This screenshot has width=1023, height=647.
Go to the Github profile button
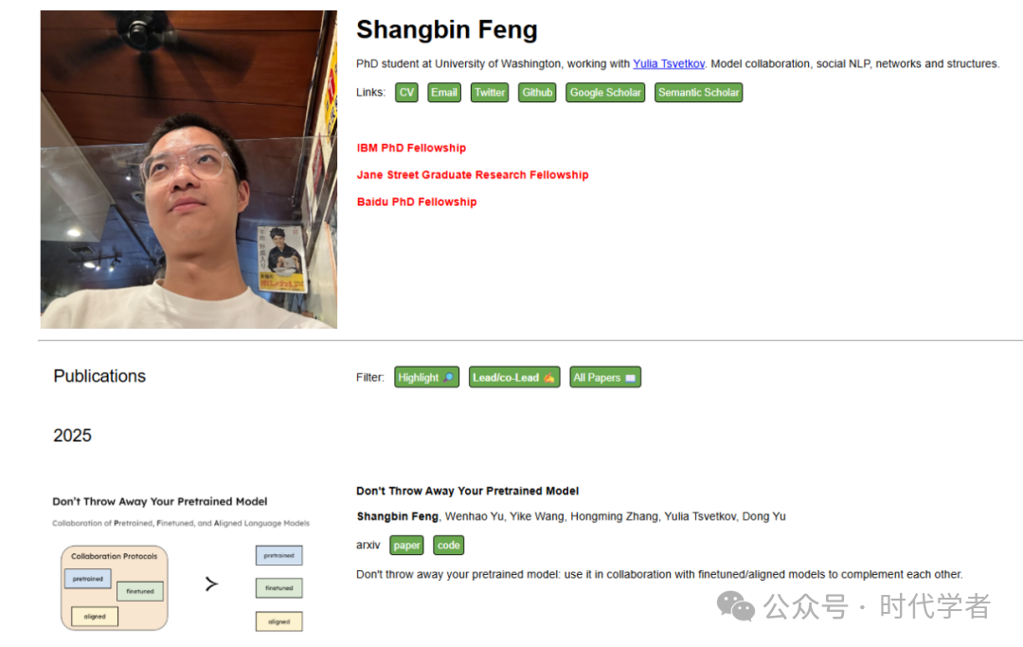coord(537,93)
